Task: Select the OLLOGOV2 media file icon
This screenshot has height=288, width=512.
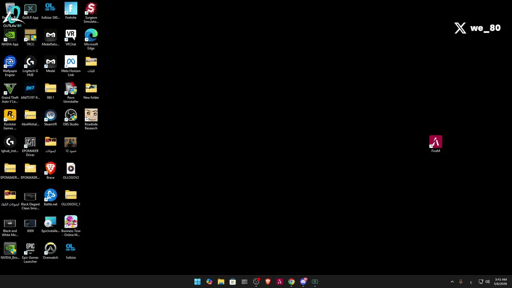Action: pos(71,171)
